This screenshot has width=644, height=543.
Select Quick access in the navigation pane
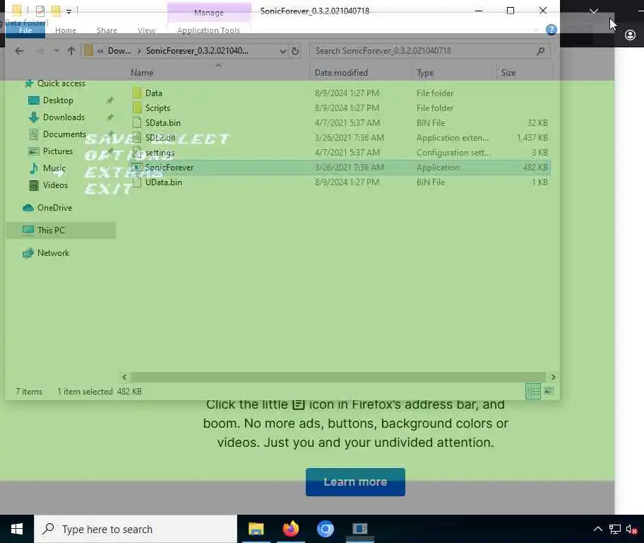(61, 83)
